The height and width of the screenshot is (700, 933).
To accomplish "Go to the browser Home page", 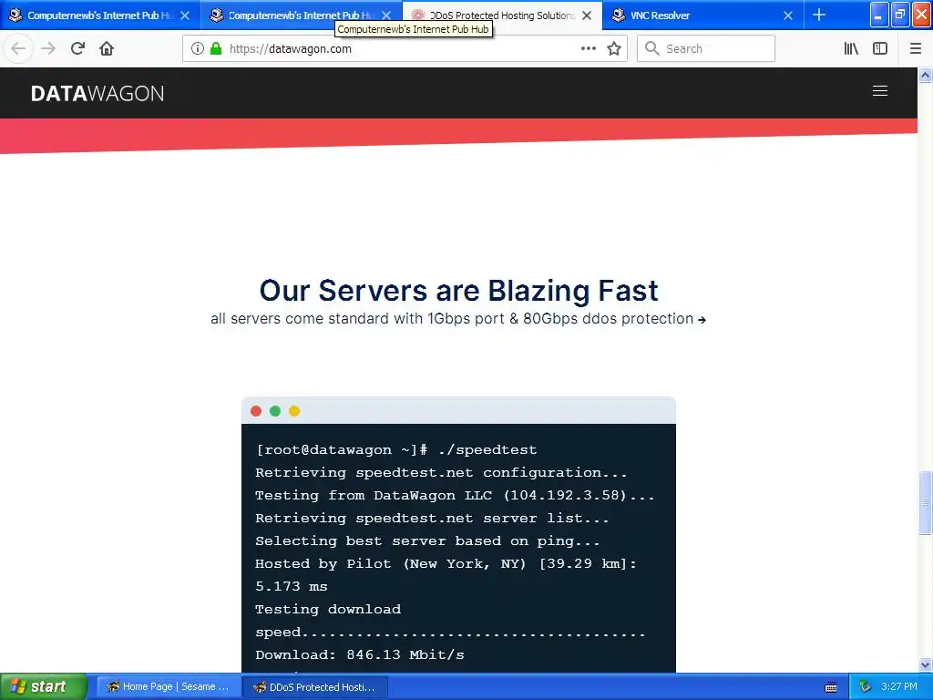I will point(107,49).
